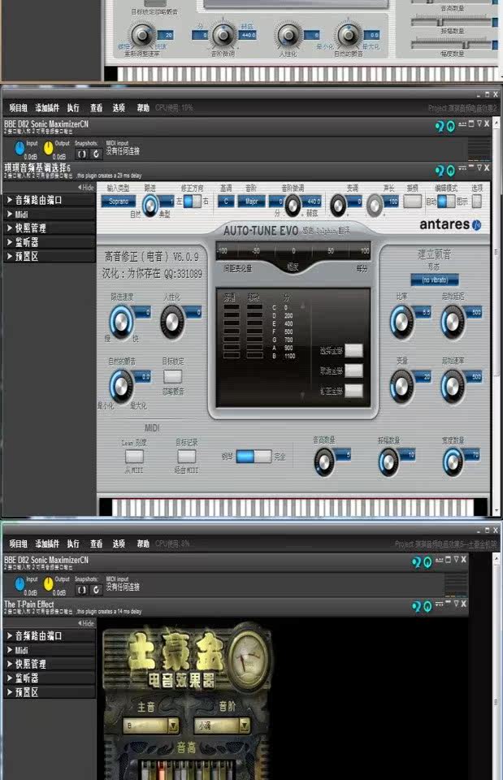
Task: Click the 跟进 tracking knob in top bar
Action: (x=151, y=205)
